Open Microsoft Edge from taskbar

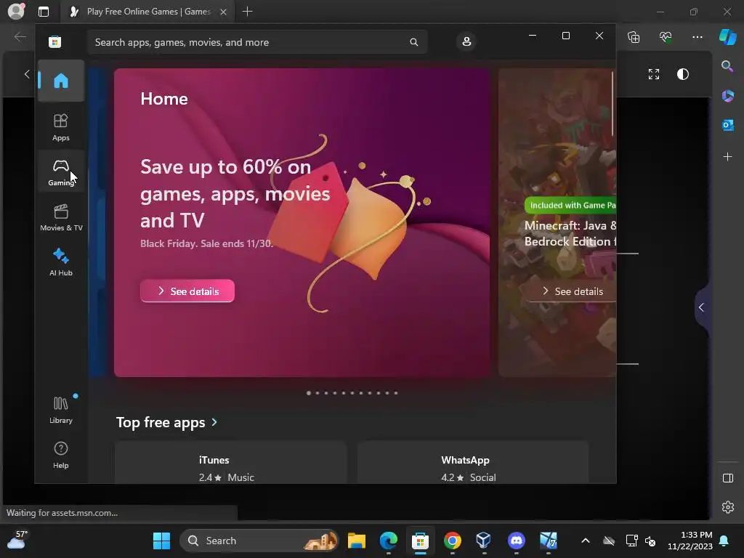[389, 541]
